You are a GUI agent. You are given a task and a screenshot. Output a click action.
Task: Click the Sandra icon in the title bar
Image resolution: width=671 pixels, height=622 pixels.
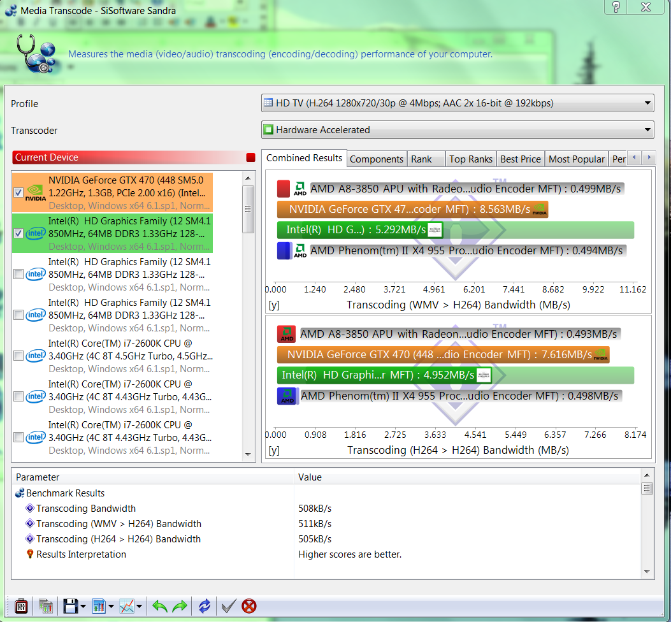[11, 10]
